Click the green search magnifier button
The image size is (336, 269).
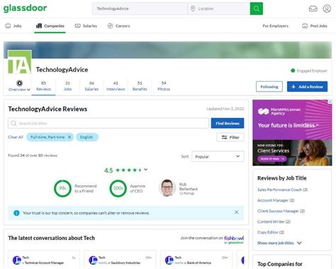coord(257,9)
